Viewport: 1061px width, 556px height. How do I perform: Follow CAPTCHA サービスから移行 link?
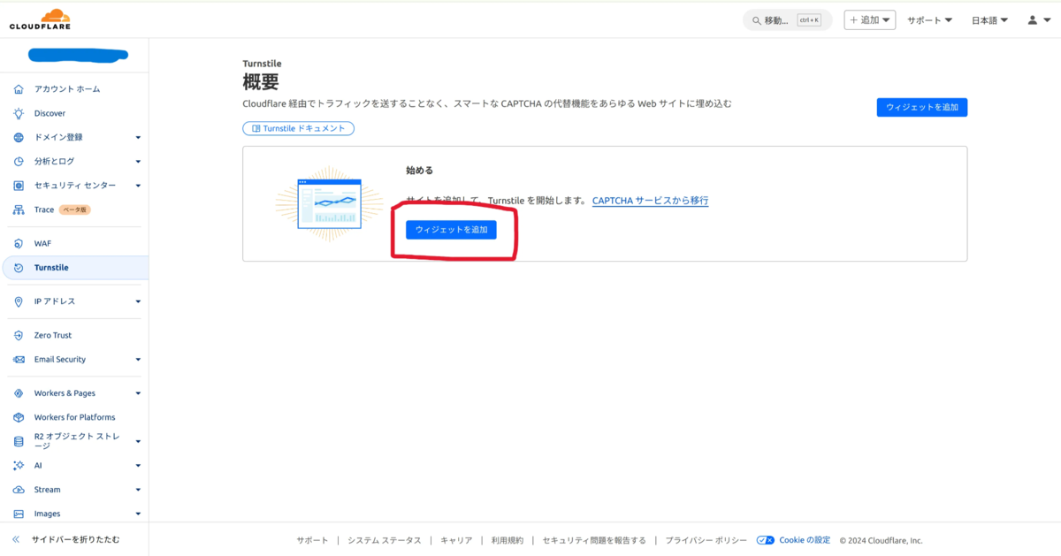click(650, 201)
